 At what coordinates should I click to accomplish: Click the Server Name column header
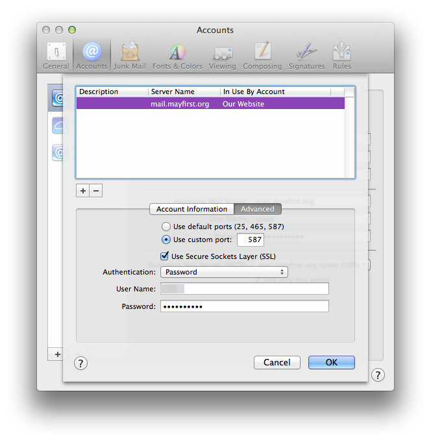click(x=184, y=92)
